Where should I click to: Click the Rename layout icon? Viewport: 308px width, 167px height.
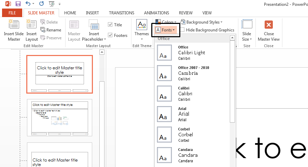(x=43, y=30)
